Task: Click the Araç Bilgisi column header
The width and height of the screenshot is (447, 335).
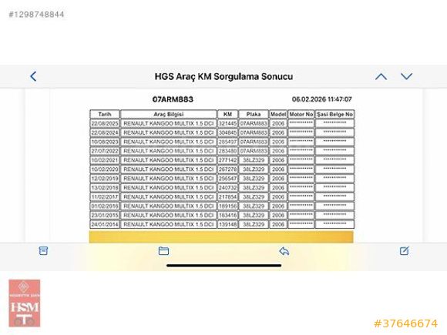Action: (169, 114)
